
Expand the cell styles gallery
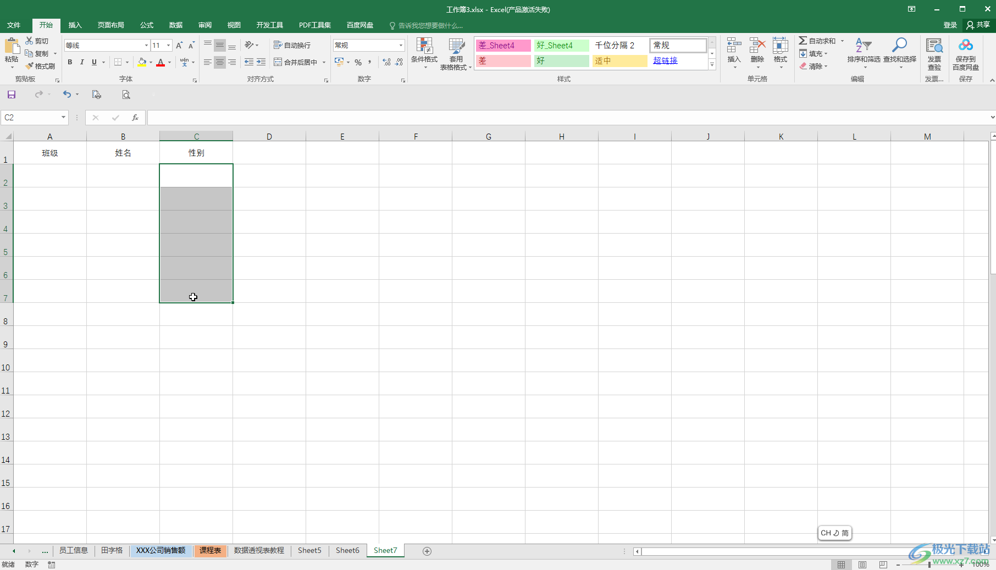712,65
